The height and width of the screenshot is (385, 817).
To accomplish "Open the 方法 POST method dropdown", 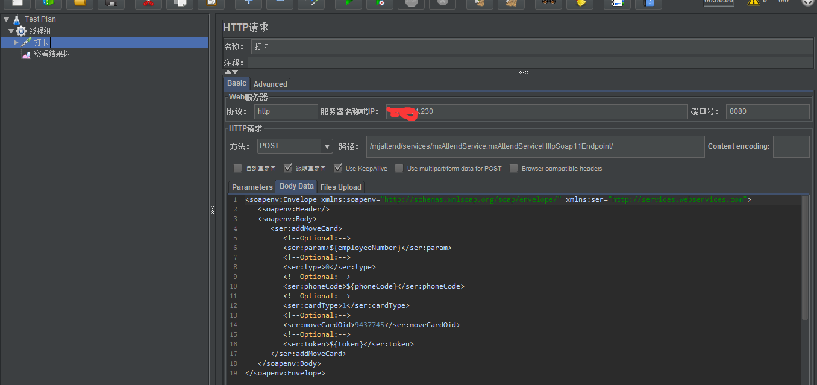I will (x=327, y=146).
